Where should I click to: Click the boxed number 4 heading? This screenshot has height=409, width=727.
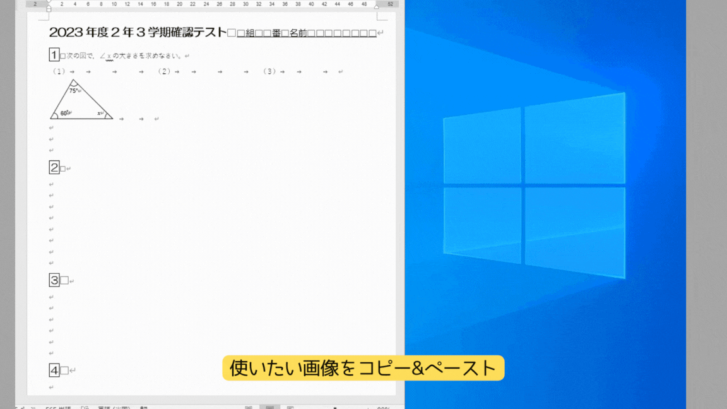[54, 370]
